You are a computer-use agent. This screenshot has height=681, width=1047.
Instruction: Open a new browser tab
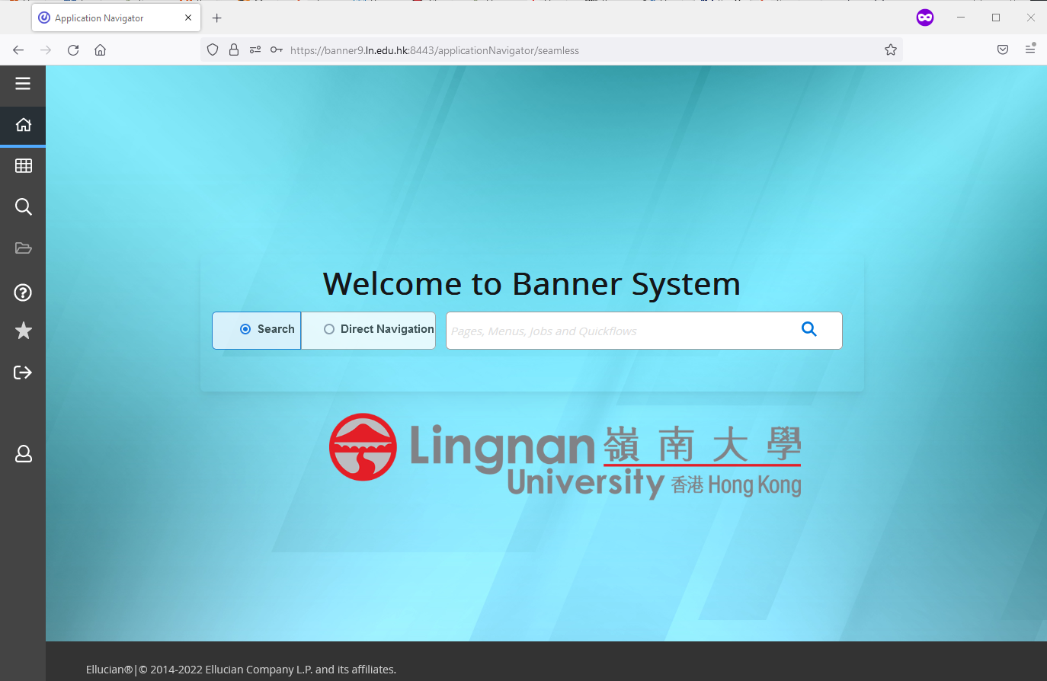tap(217, 18)
